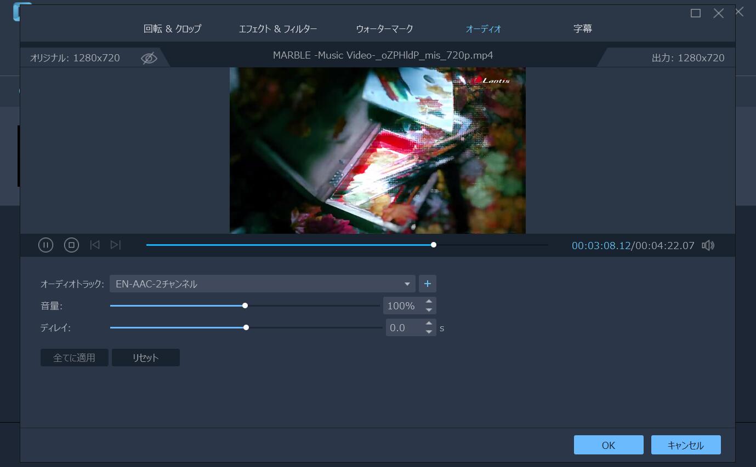The width and height of the screenshot is (756, 467).
Task: Increase the volume percentage with the up arrow
Action: point(429,302)
